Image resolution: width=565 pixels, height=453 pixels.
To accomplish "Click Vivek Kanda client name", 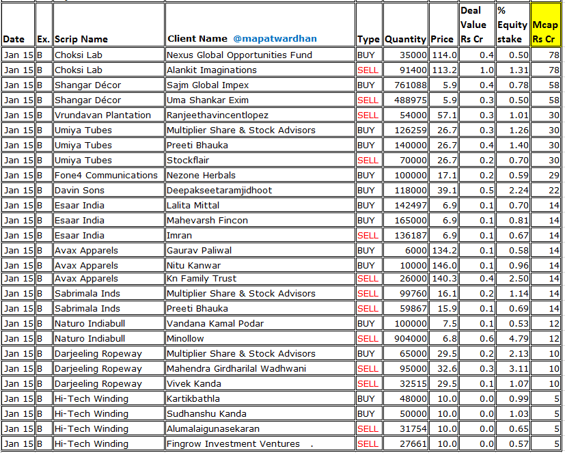I will pos(194,384).
